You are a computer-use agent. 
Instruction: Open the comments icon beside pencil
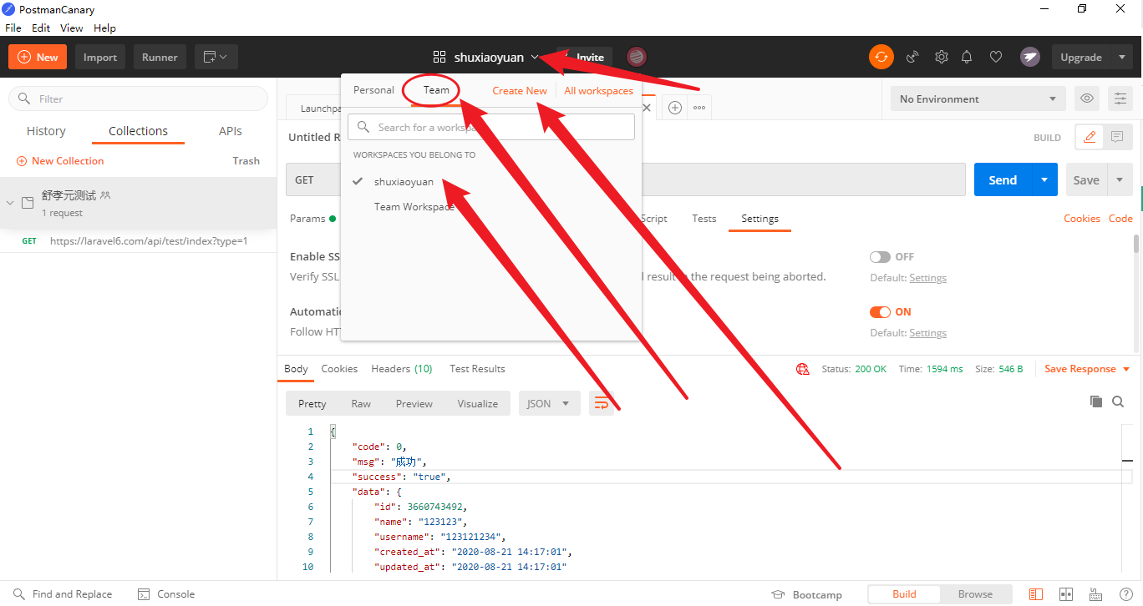pos(1117,137)
